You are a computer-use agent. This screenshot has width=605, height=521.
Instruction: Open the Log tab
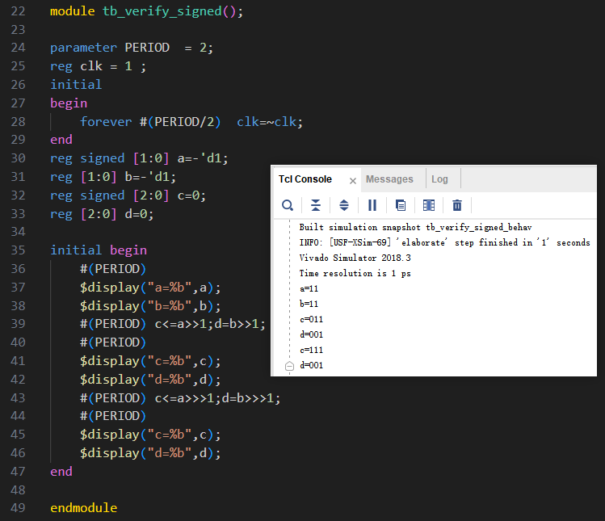439,179
